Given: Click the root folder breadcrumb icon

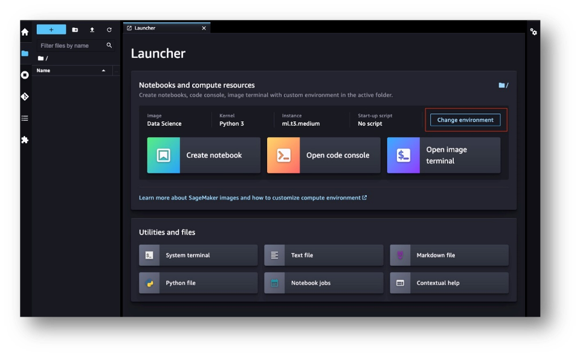Looking at the screenshot, I should point(40,58).
